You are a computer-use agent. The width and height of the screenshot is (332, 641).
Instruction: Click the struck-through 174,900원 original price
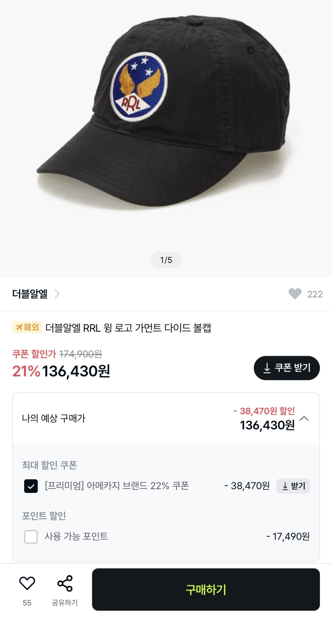81,354
